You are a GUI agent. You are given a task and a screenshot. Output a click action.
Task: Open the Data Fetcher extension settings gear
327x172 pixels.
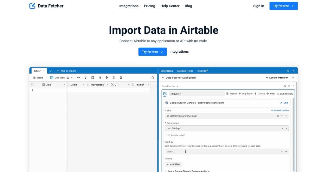click(285, 86)
